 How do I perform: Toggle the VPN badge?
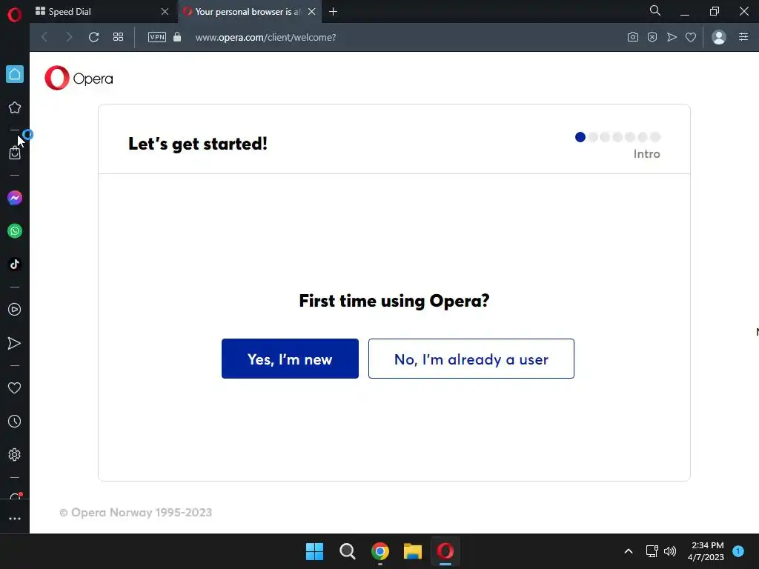(x=157, y=37)
